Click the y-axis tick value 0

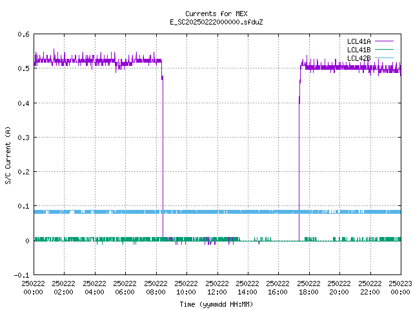click(27, 241)
